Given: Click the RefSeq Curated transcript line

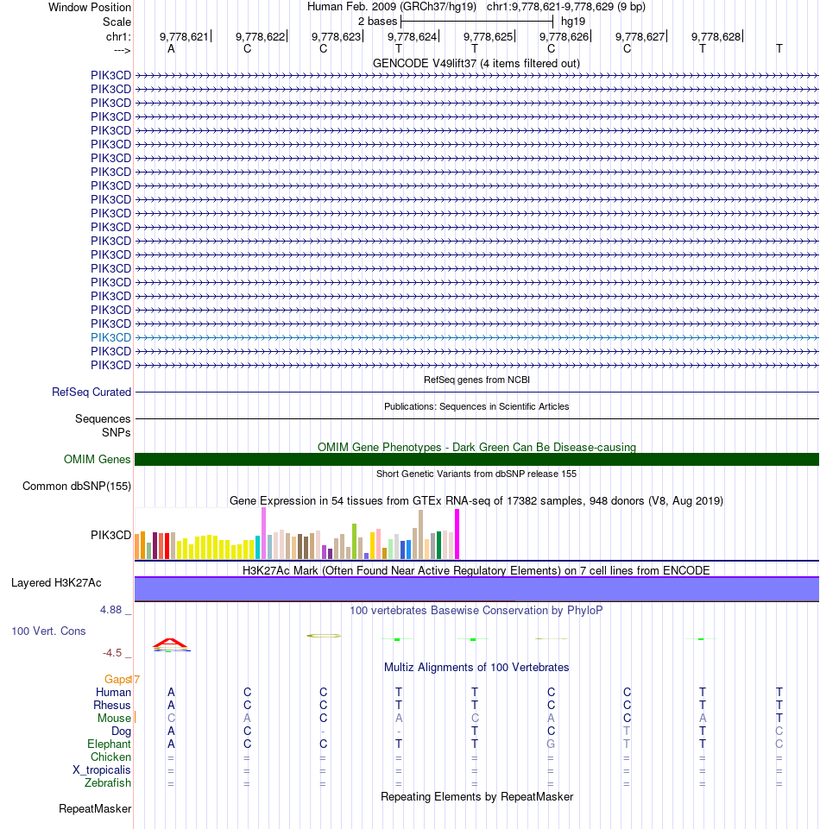Looking at the screenshot, I should pyautogui.click(x=476, y=393).
